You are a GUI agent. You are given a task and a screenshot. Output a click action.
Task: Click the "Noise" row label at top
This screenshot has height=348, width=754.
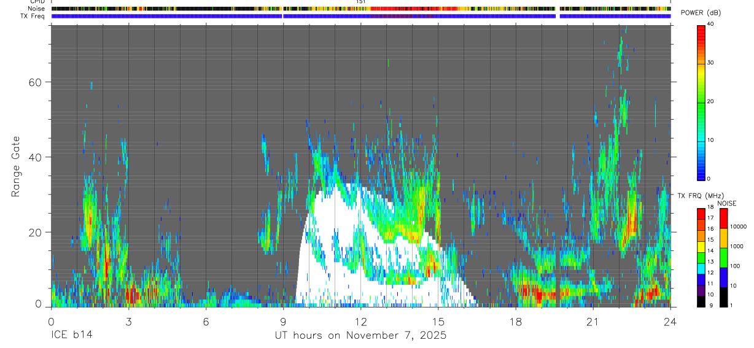click(37, 9)
